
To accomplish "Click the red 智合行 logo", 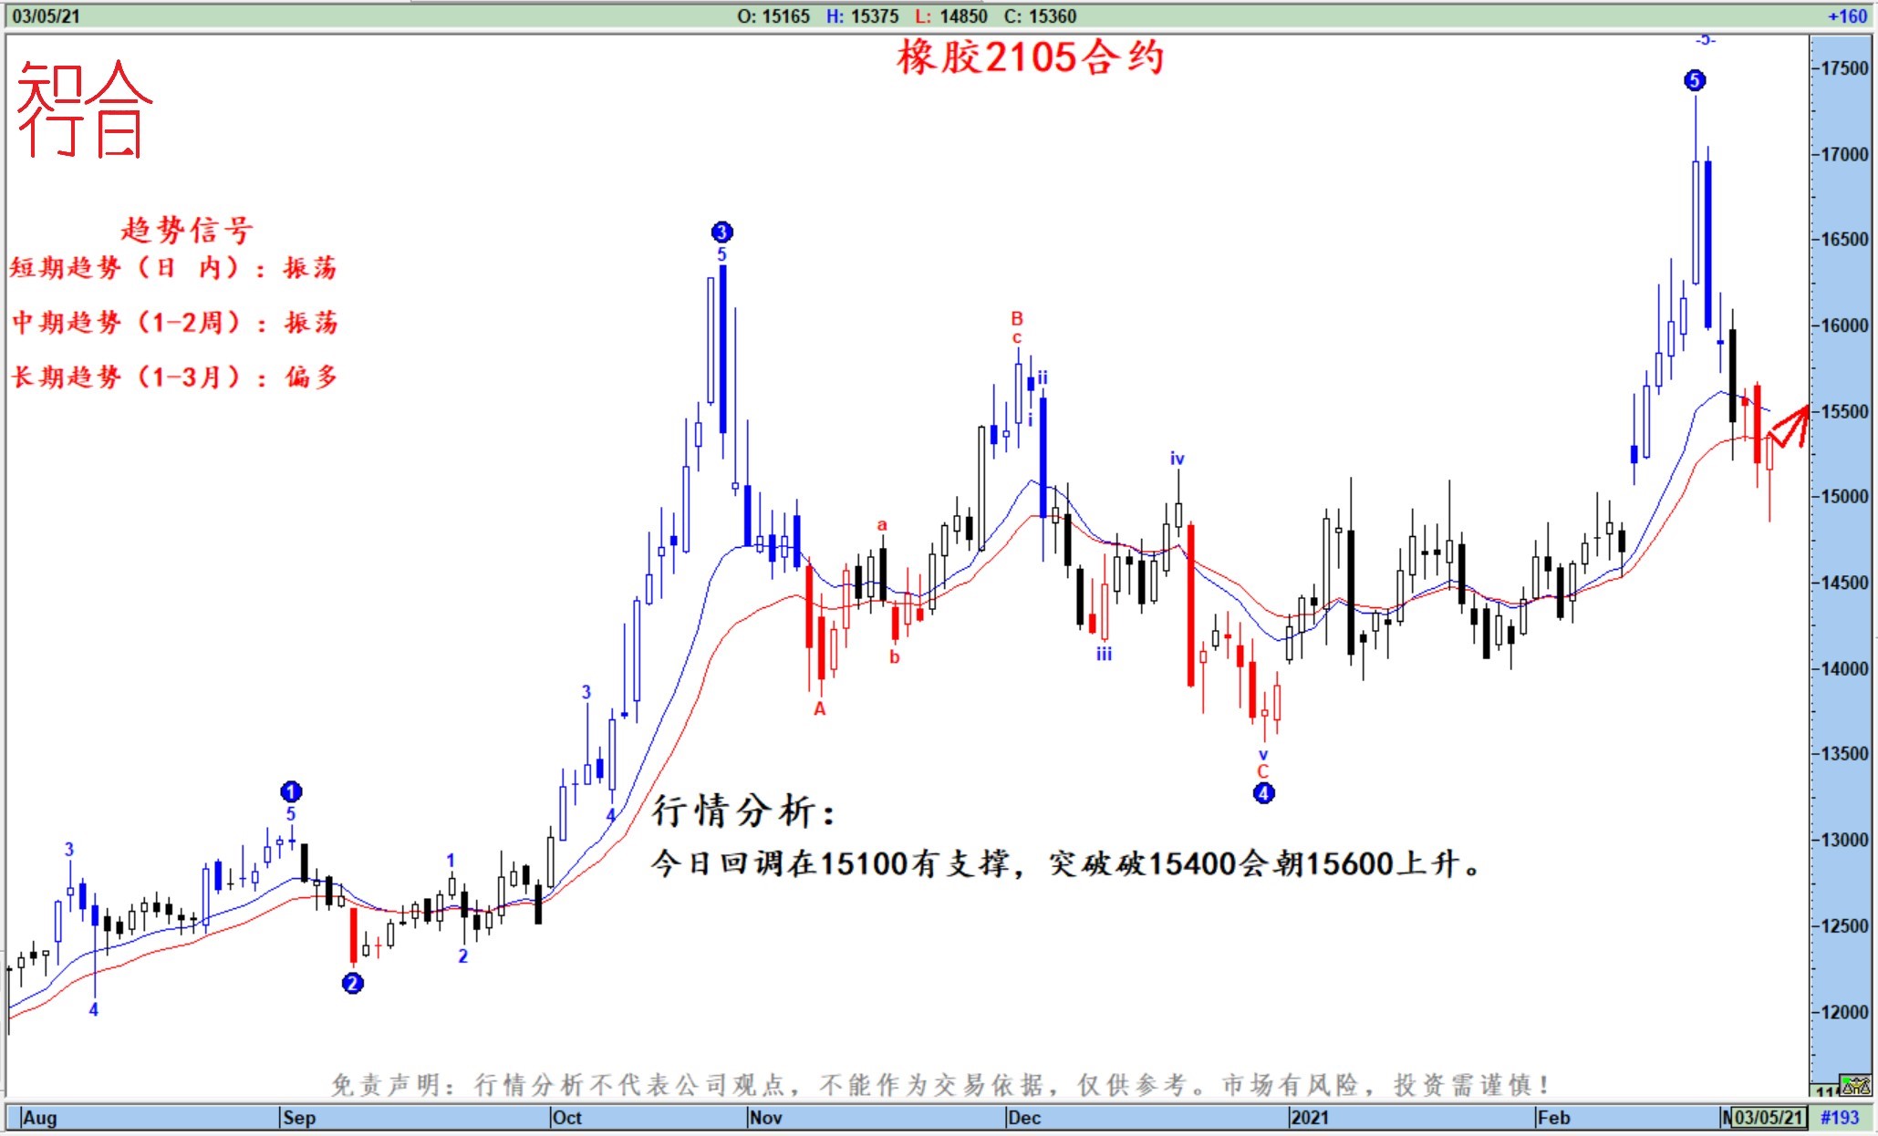I will [85, 109].
